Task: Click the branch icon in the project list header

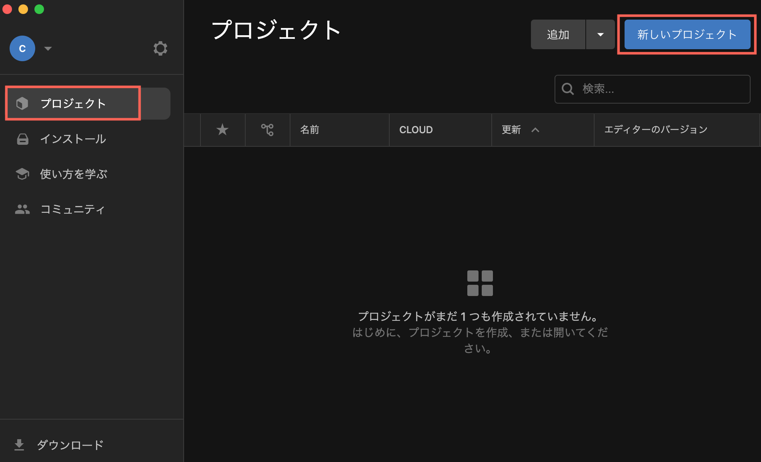Action: (x=267, y=130)
